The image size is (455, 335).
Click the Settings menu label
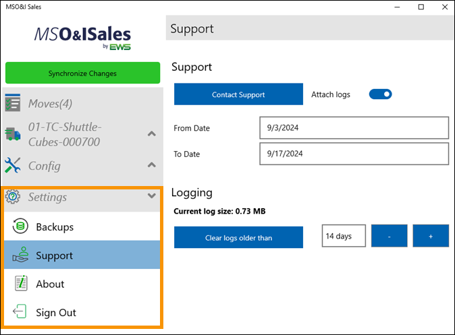click(47, 197)
